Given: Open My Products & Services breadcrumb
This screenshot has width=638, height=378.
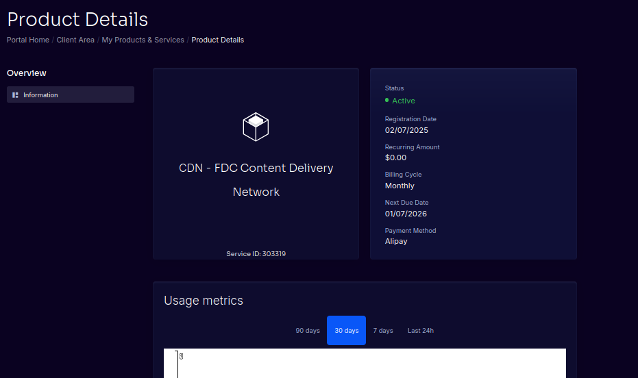Looking at the screenshot, I should pos(143,40).
